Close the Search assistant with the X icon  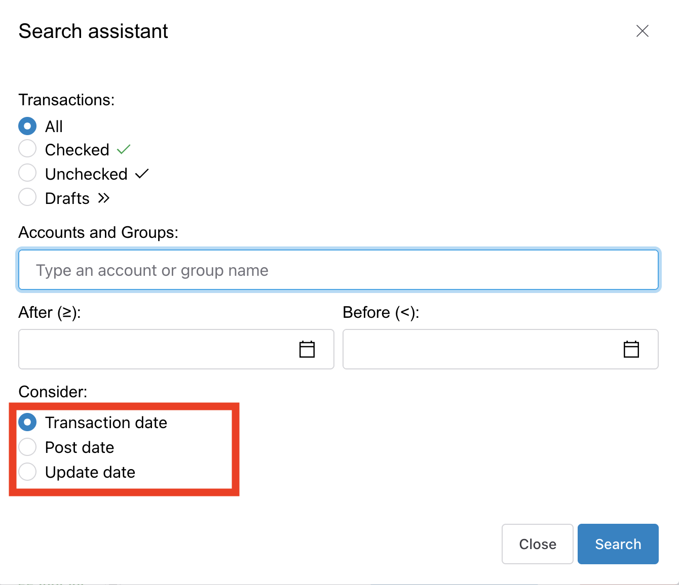(643, 31)
